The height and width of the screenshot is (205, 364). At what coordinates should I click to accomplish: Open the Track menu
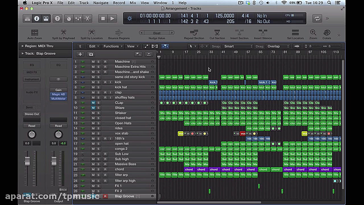coord(84,3)
